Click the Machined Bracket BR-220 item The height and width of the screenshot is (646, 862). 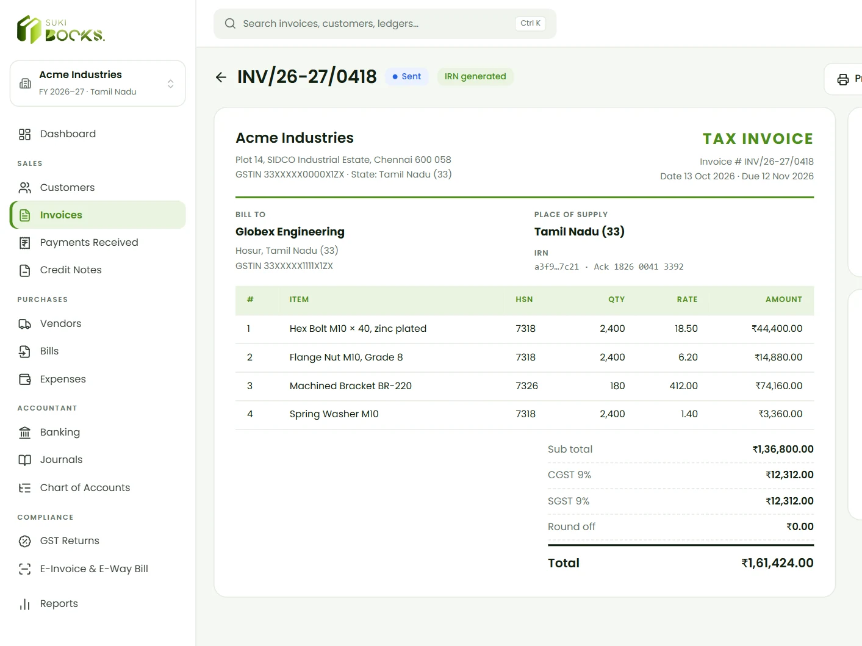351,386
